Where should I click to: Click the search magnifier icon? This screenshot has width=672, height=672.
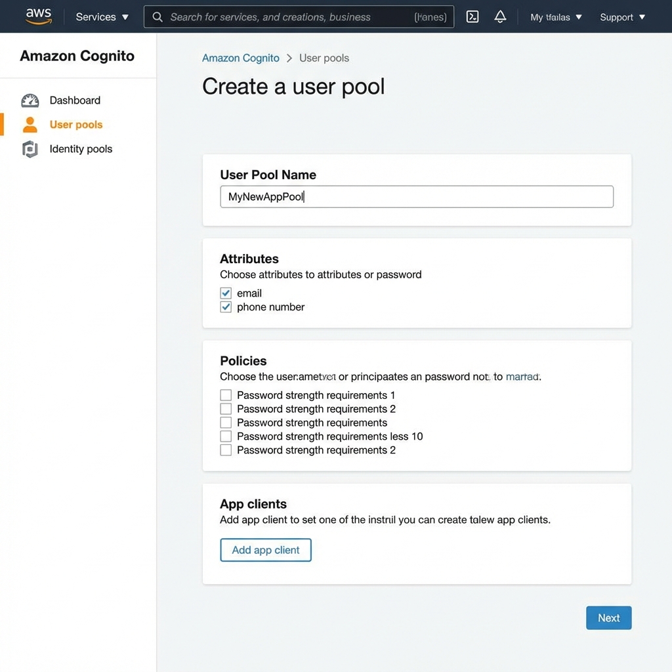(x=157, y=17)
